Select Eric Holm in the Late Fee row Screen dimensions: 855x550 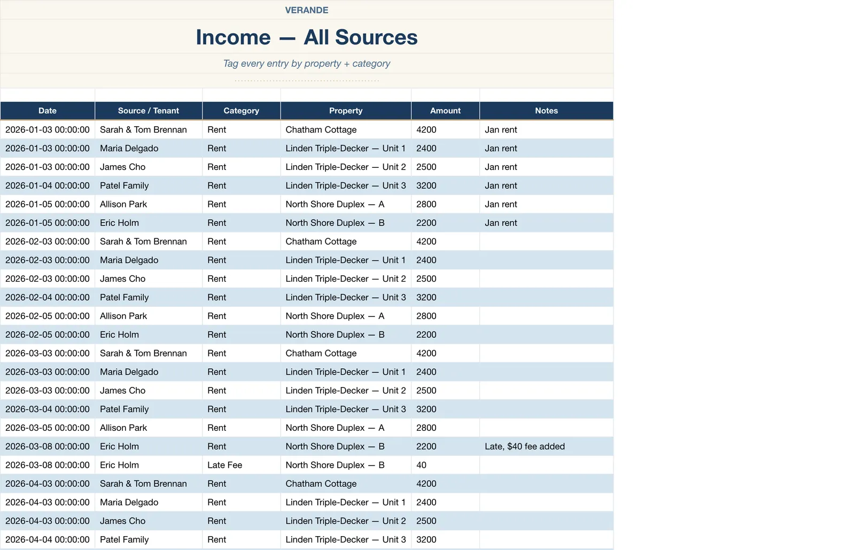(149, 465)
